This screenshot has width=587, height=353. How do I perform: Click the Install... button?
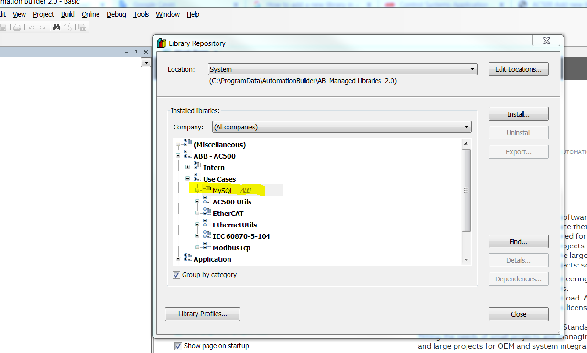click(518, 114)
